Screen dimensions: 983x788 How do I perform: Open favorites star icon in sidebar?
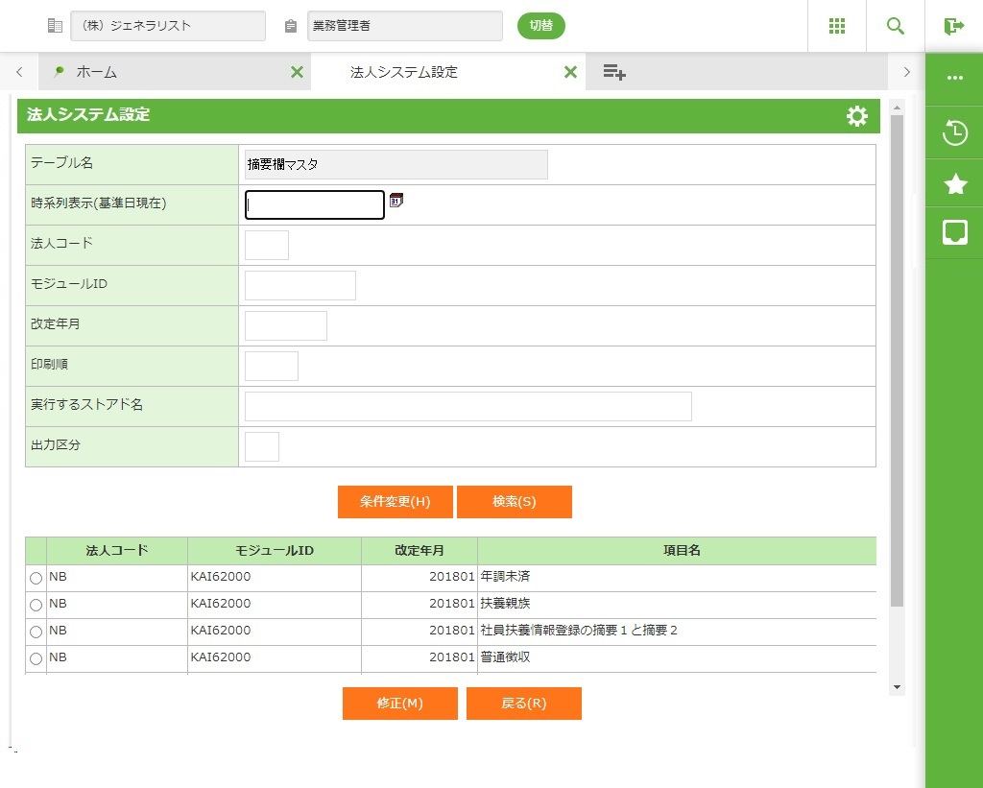click(954, 184)
